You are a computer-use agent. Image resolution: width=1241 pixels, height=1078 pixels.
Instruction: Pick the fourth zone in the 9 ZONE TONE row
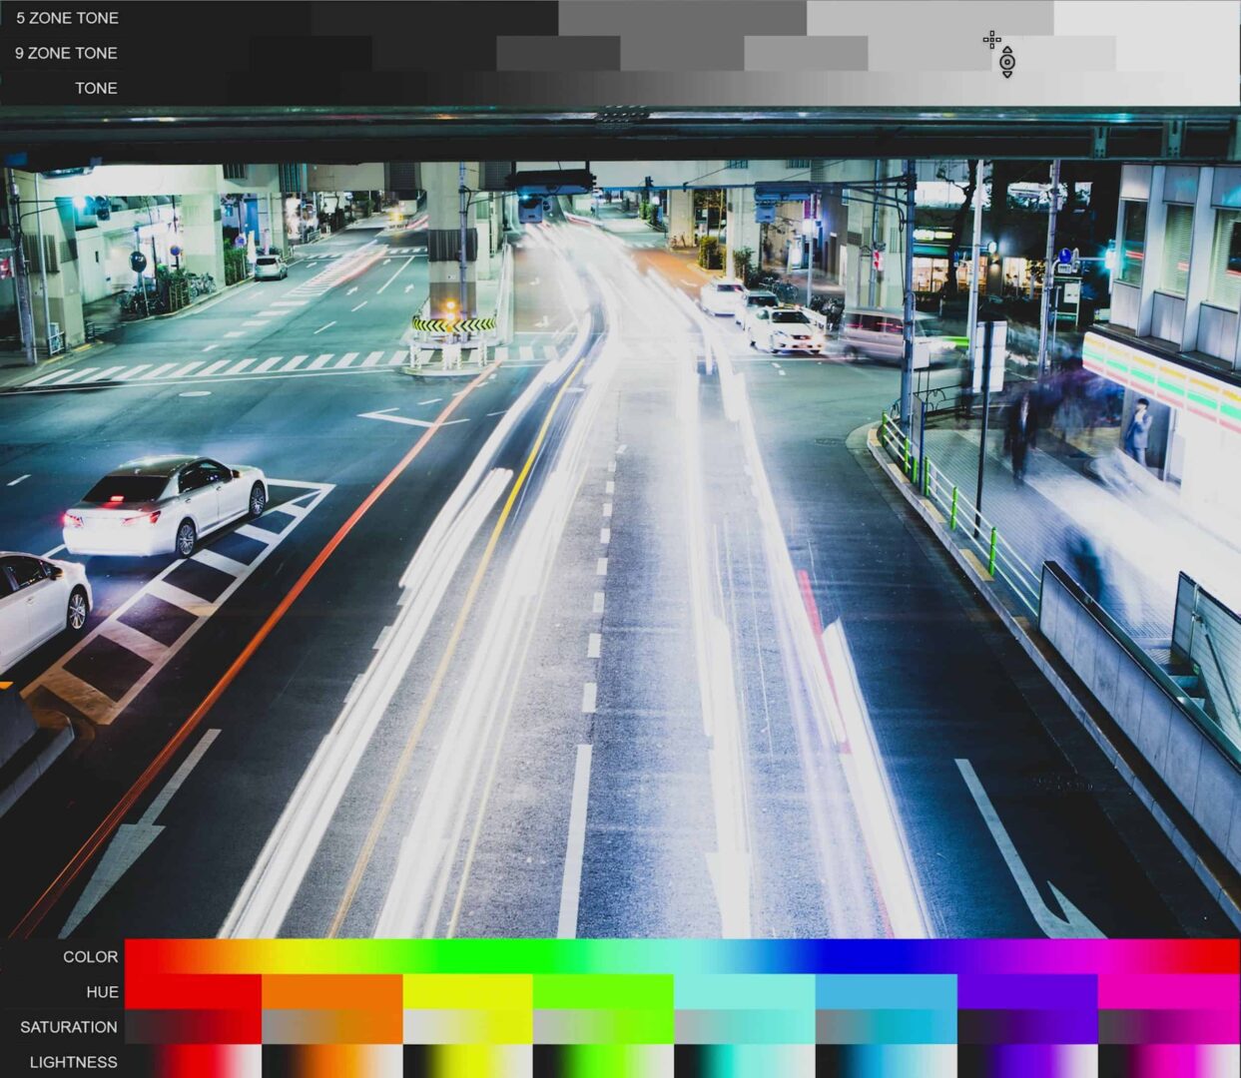[x=558, y=53]
